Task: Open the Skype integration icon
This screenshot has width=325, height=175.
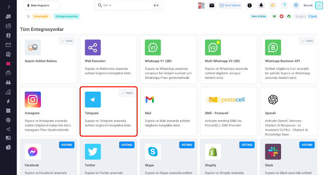Action: coord(153,152)
